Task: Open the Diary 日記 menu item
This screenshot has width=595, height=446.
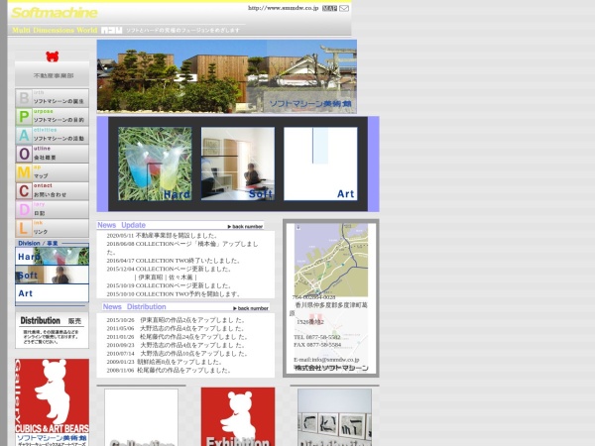Action: pyautogui.click(x=53, y=209)
